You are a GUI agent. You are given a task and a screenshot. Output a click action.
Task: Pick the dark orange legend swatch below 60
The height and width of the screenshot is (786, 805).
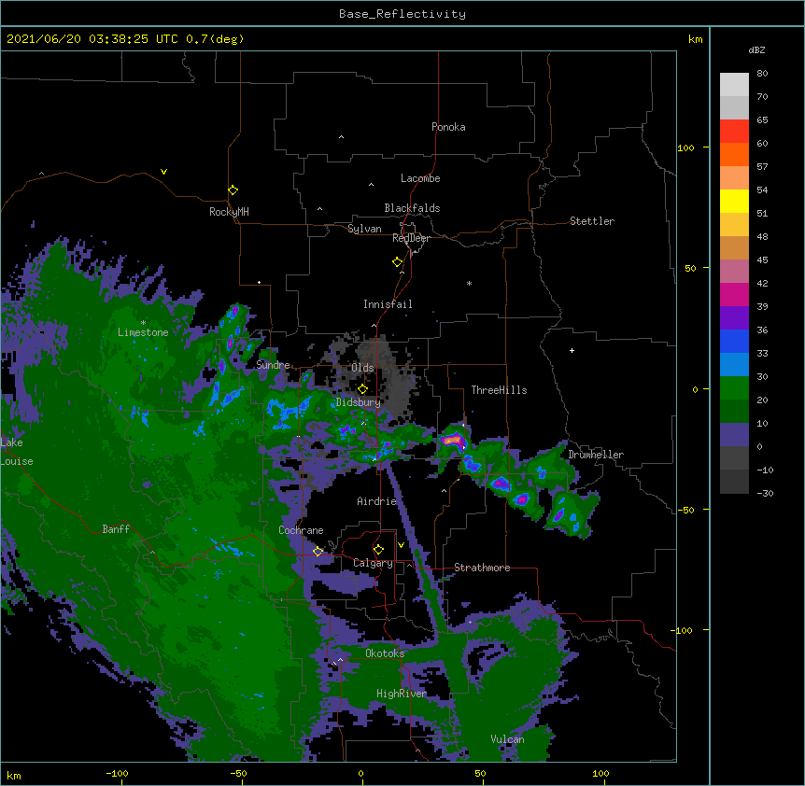click(x=734, y=154)
